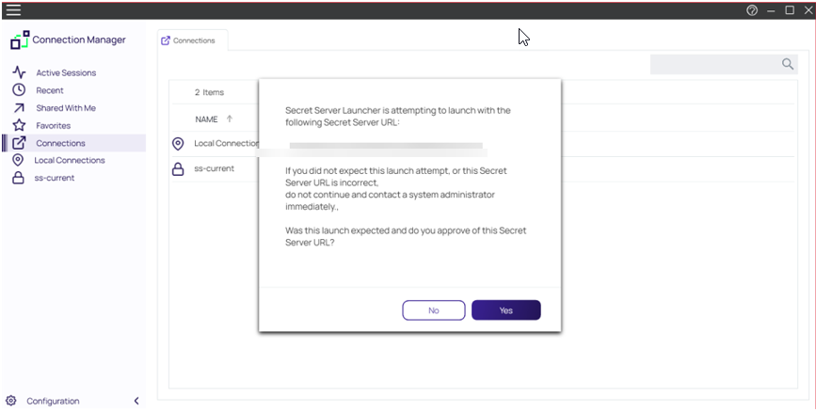Select ss-current in the sidebar
Screen dimensions: 816x412
[55, 178]
